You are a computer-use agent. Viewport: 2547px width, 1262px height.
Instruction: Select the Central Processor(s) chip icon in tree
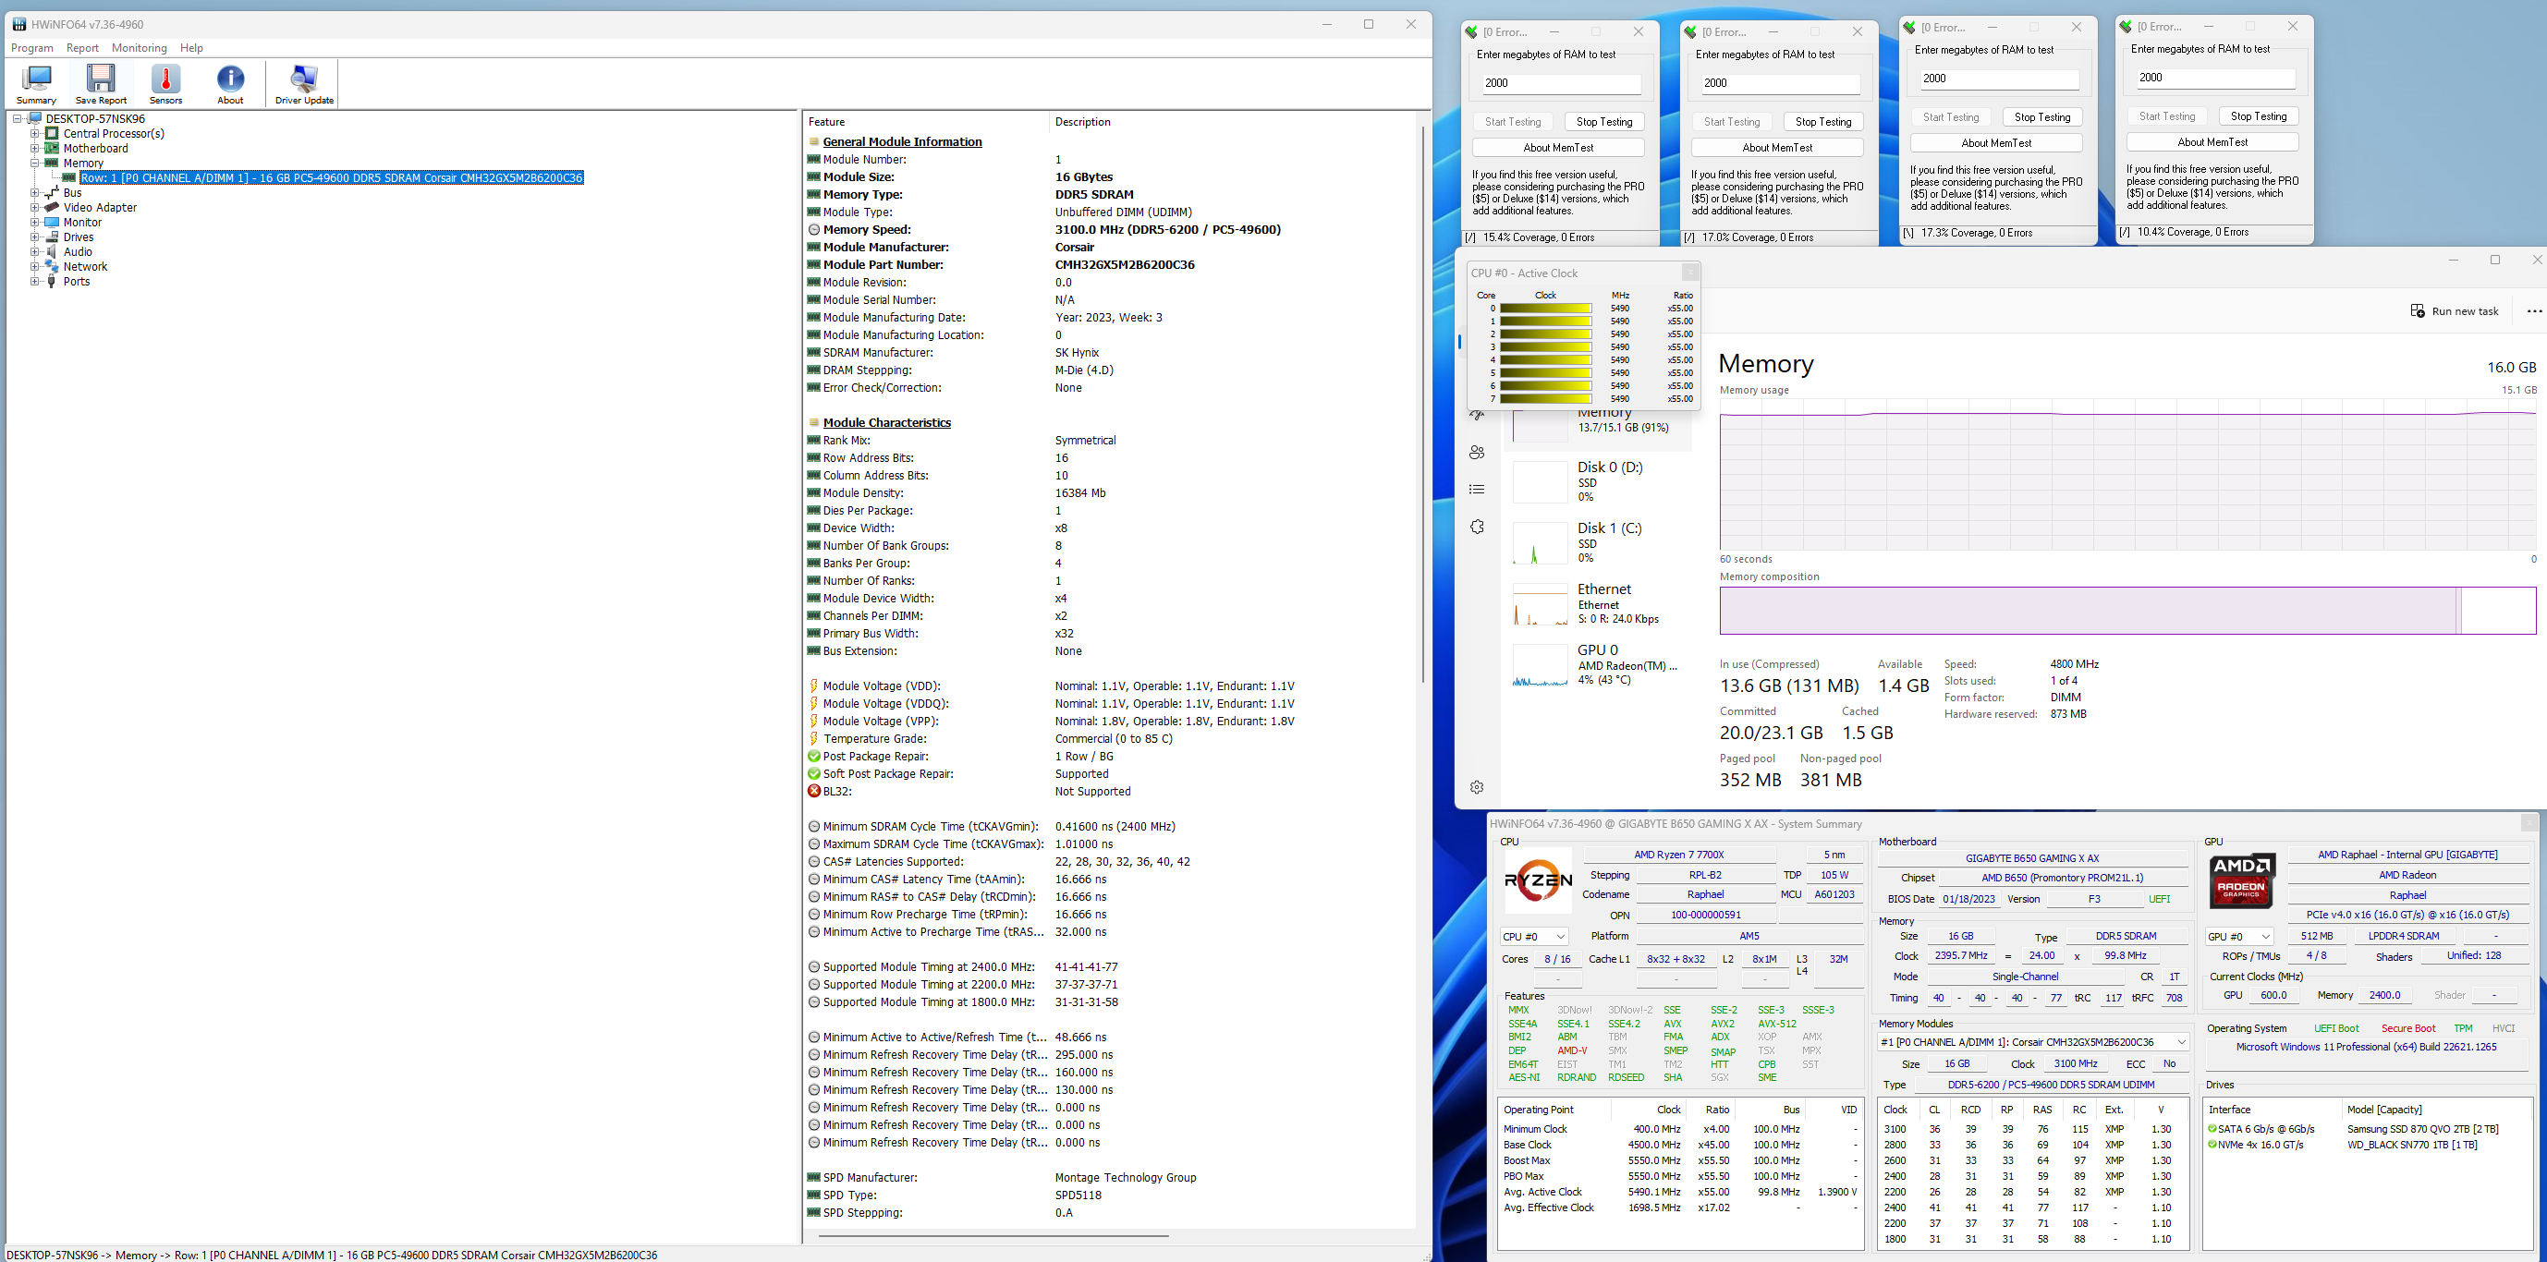coord(53,133)
